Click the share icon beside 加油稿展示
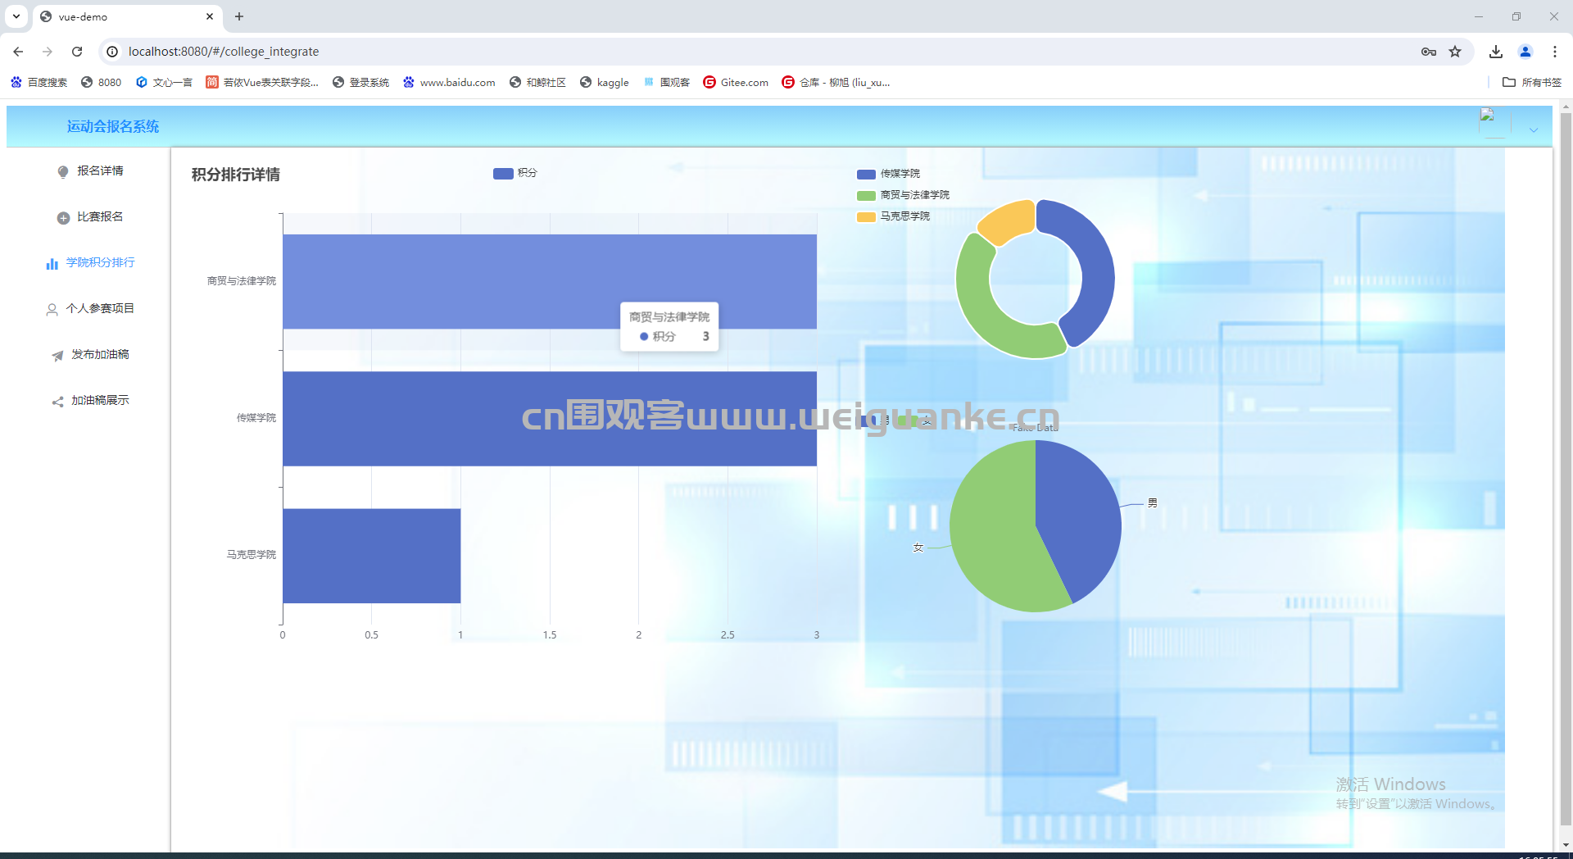The width and height of the screenshot is (1573, 859). point(57,401)
